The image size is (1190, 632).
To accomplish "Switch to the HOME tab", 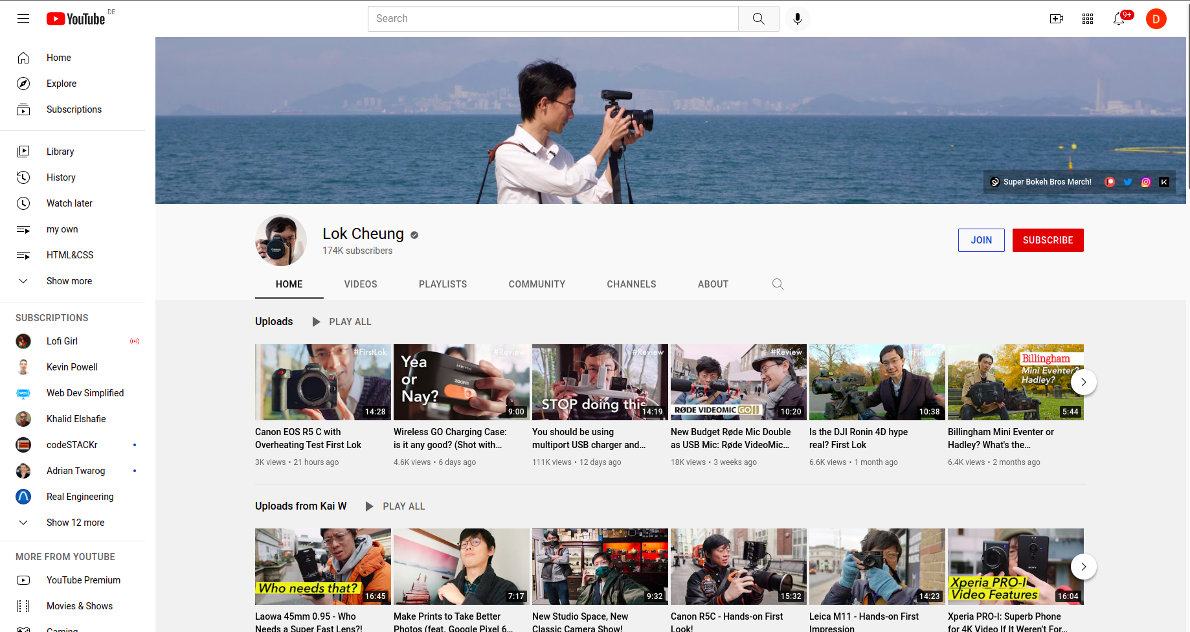I will tap(289, 284).
